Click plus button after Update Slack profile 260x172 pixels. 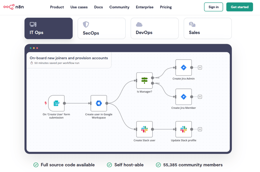(200, 129)
